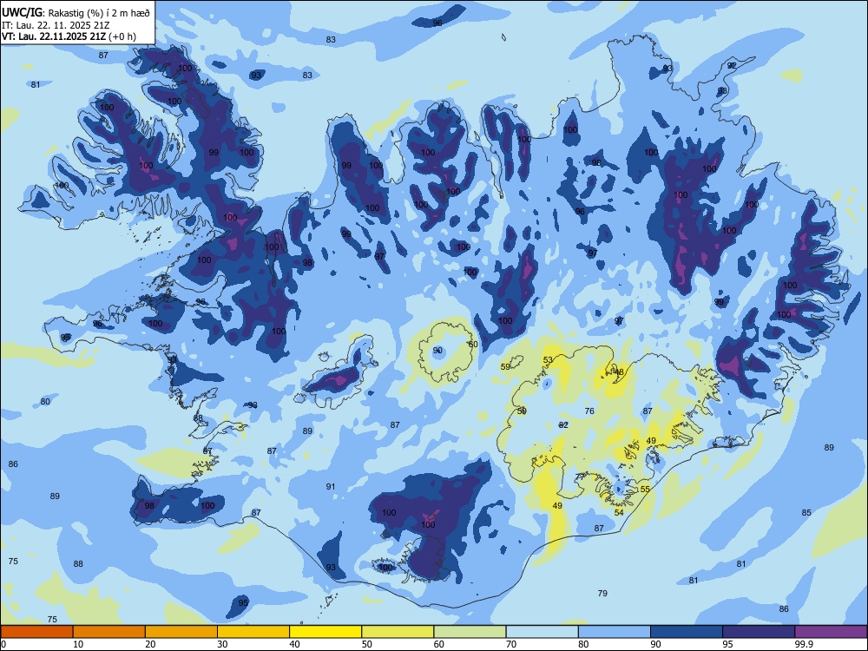Select legend tick label '20'
This screenshot has height=651, width=868.
[150, 644]
